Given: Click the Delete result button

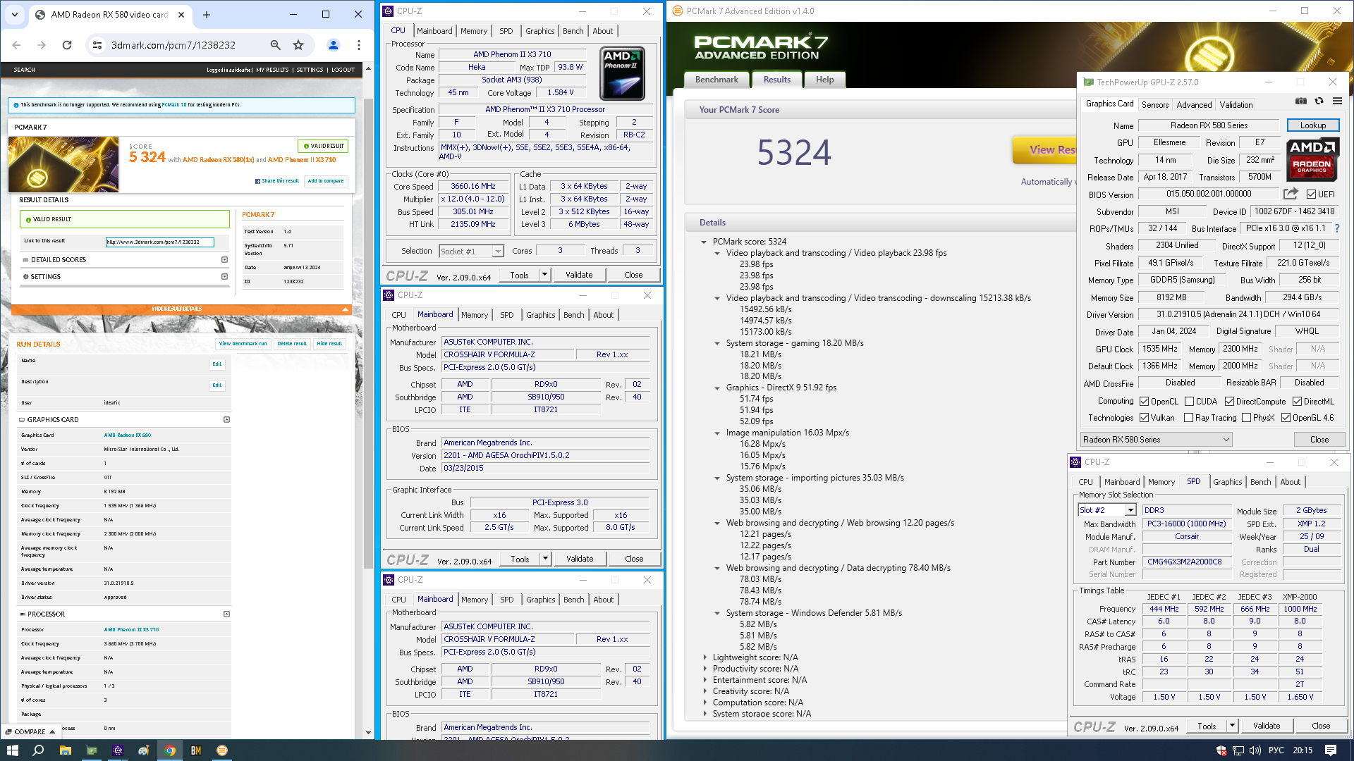Looking at the screenshot, I should [292, 344].
